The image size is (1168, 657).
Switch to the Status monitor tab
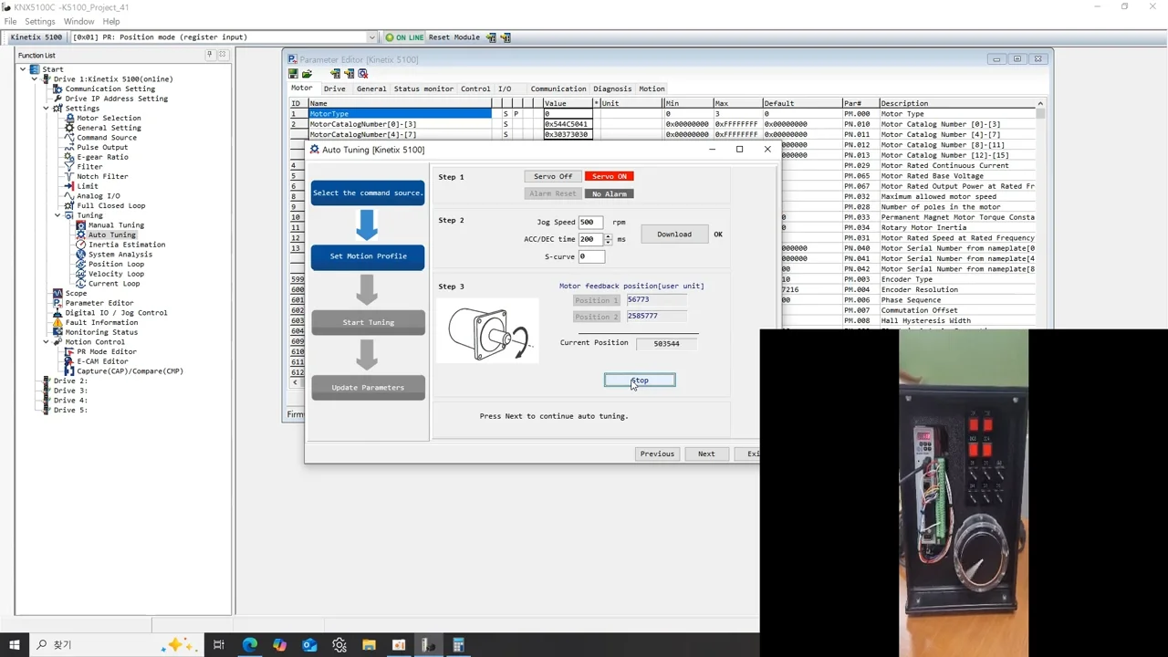click(x=422, y=89)
